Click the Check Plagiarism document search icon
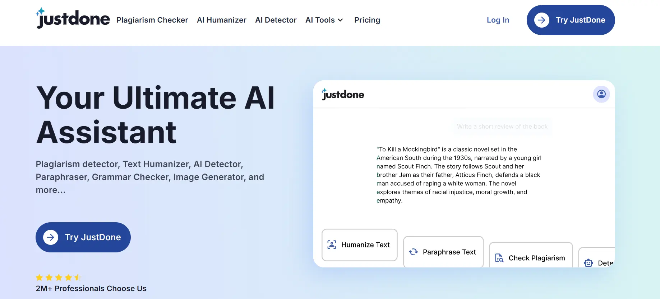This screenshot has height=299, width=660. (x=499, y=258)
